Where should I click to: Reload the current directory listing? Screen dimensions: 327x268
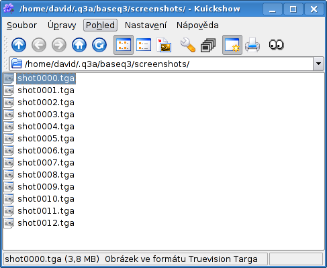(99, 45)
